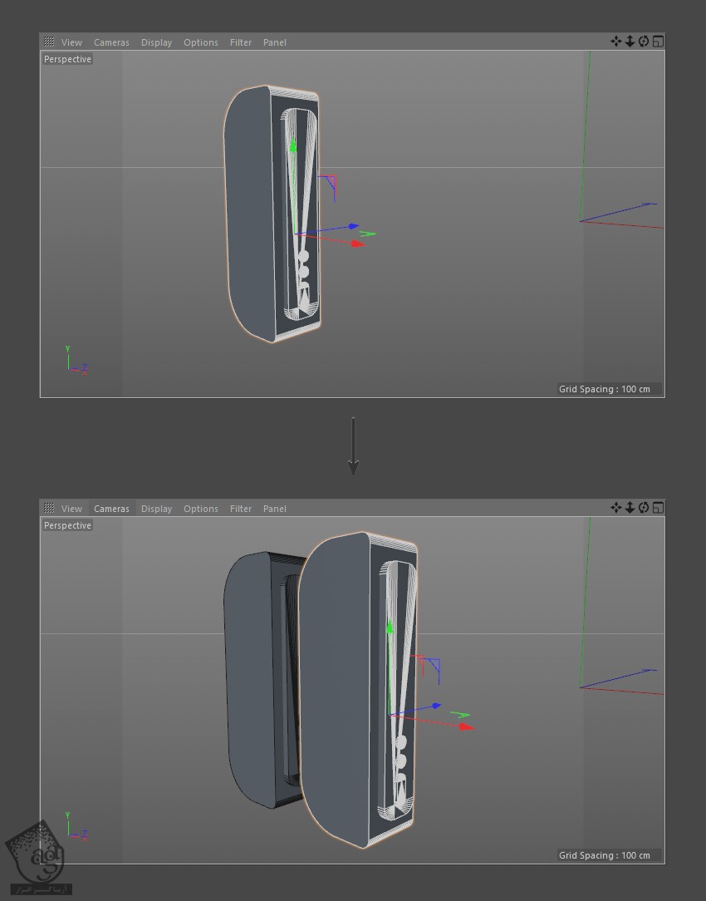Click the Grid Spacing label in bottom viewport
Image resolution: width=706 pixels, height=901 pixels.
pos(604,855)
